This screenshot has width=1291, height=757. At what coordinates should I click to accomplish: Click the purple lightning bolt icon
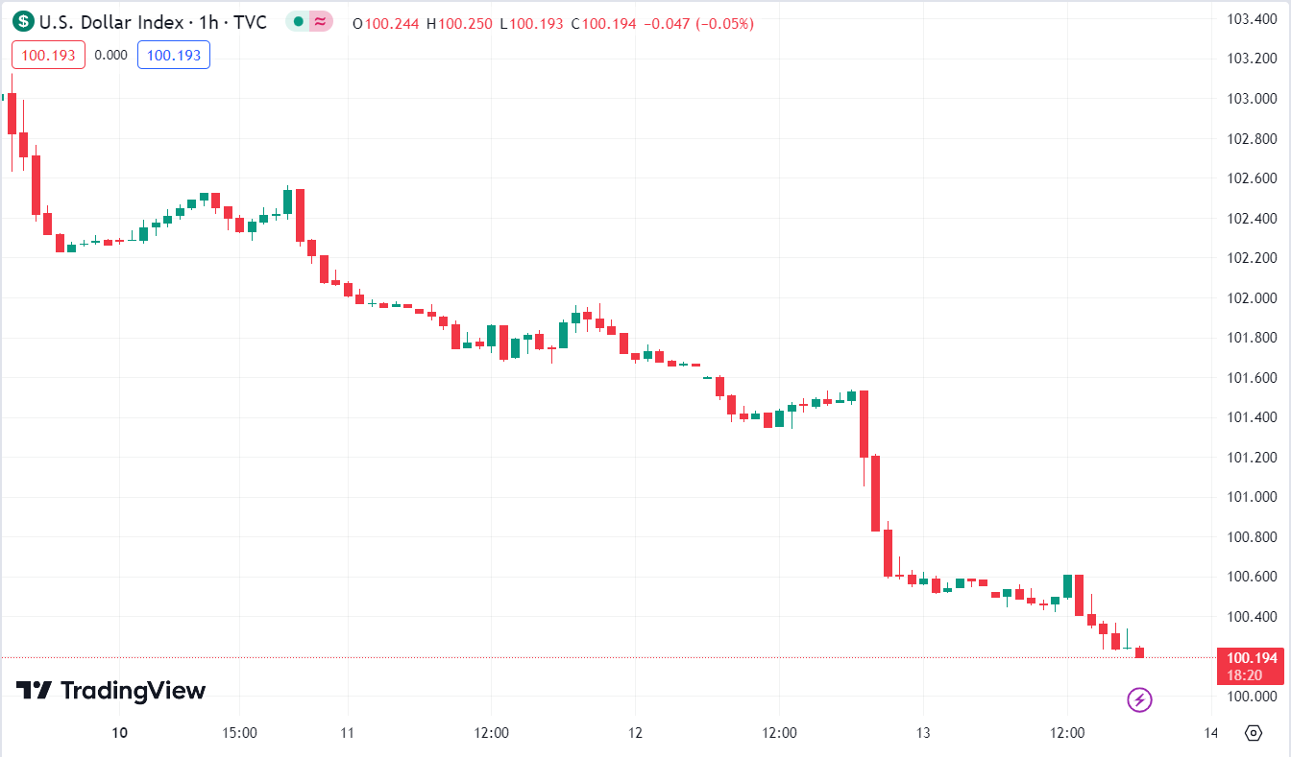[1139, 699]
